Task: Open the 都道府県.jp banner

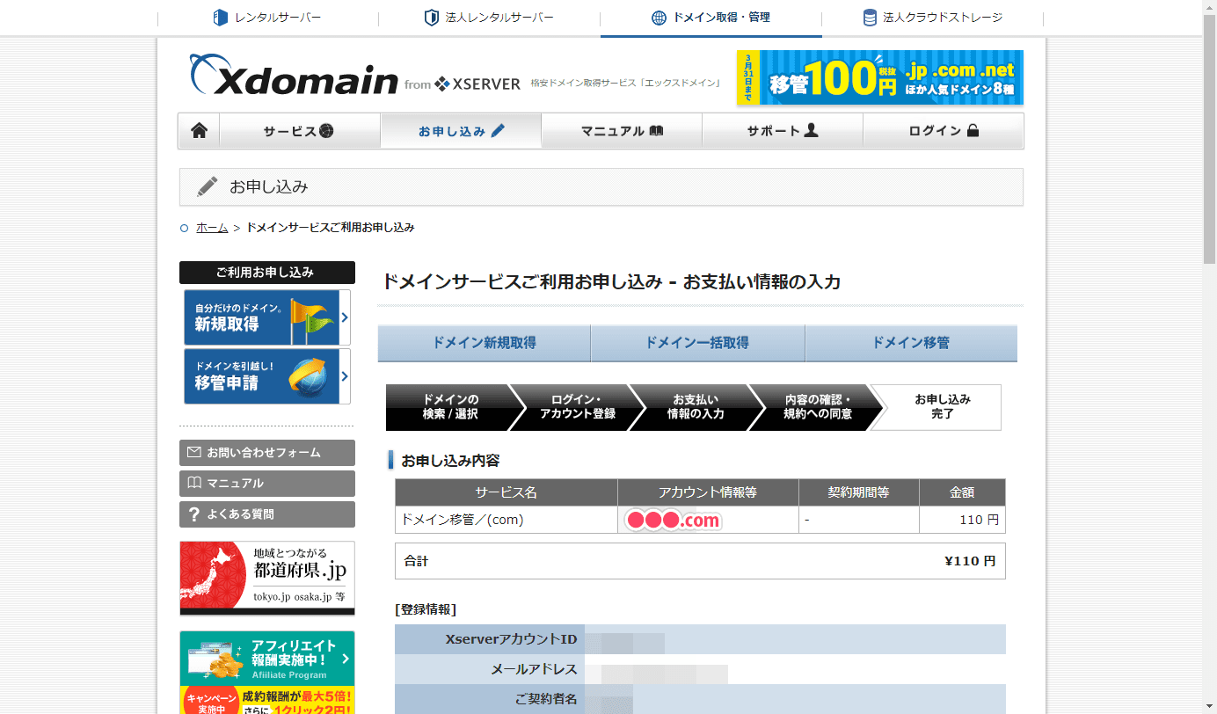Action: (x=267, y=578)
